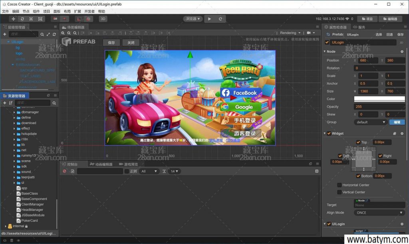The width and height of the screenshot is (409, 244).
Task: Open the 节点 menu in menu bar
Action: [x=26, y=12]
